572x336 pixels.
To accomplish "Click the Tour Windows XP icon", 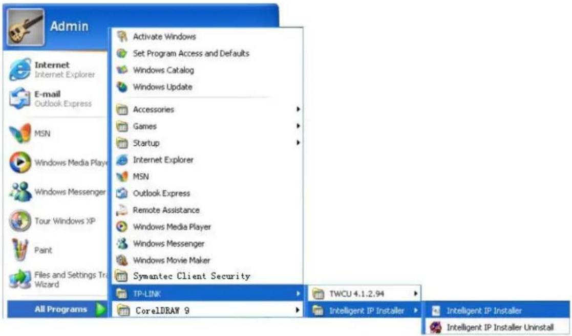I will (x=20, y=221).
